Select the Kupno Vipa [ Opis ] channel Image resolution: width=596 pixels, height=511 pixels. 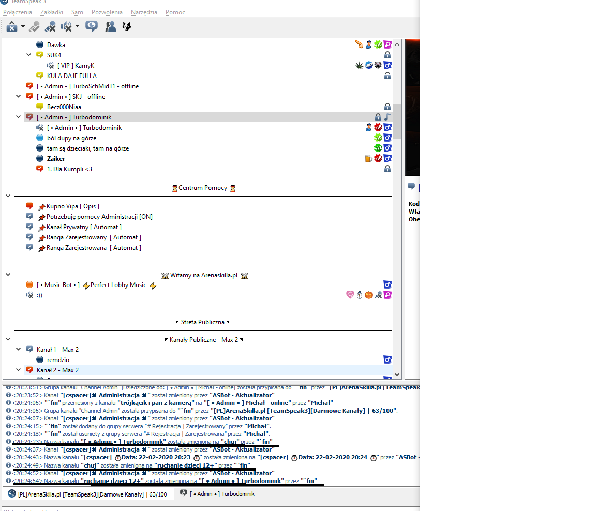(x=72, y=206)
